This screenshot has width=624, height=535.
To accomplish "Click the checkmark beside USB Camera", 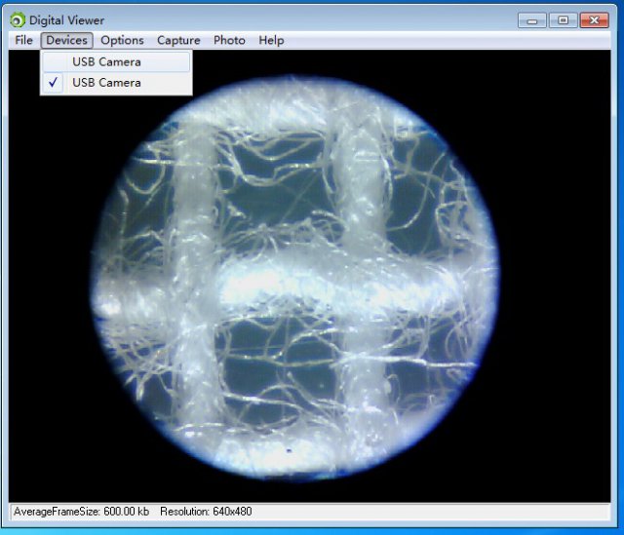I will pyautogui.click(x=53, y=82).
